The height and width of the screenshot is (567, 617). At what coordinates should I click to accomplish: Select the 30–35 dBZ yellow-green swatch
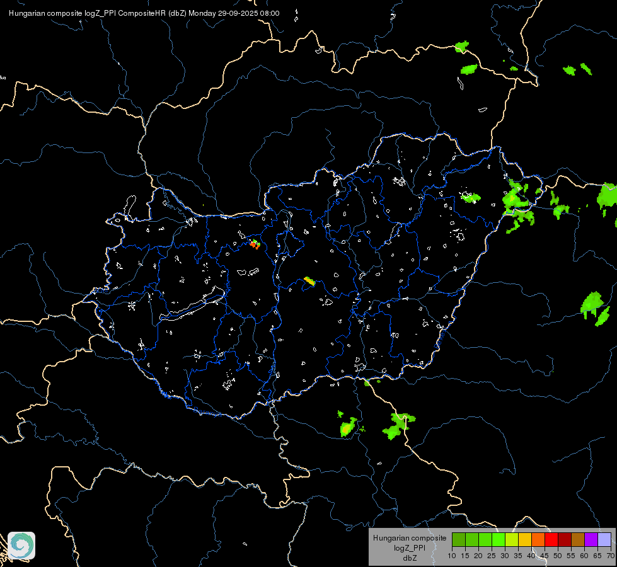[x=512, y=539]
